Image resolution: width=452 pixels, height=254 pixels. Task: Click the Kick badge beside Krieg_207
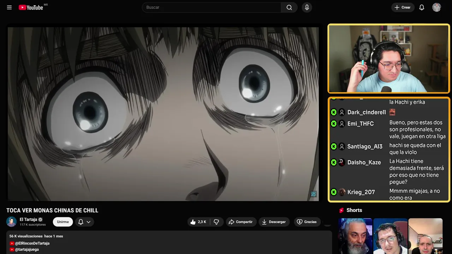[x=334, y=192]
